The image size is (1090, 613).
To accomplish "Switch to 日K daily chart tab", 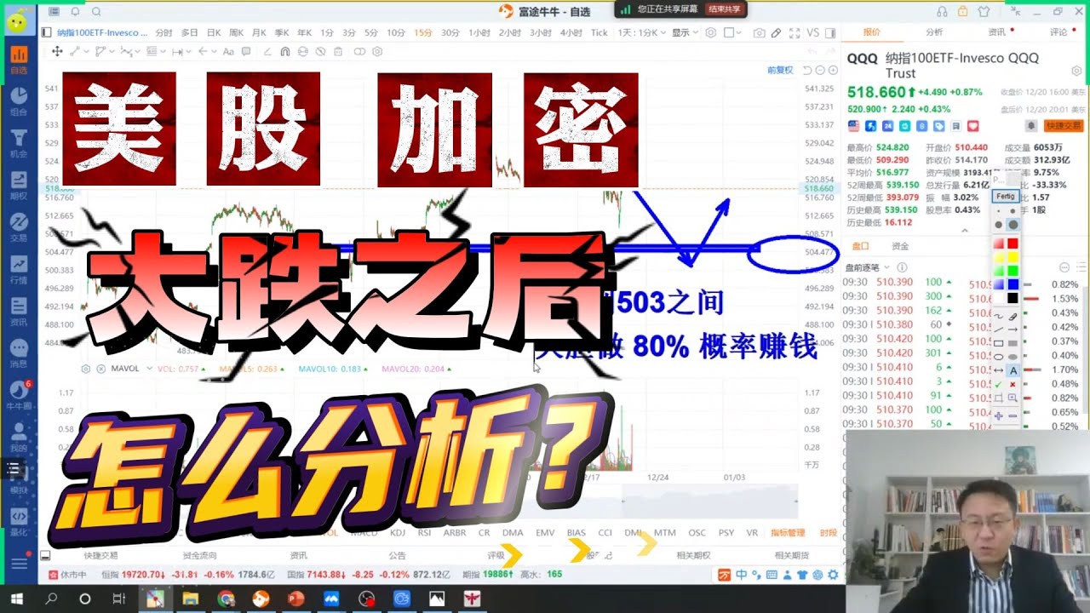I will click(213, 32).
